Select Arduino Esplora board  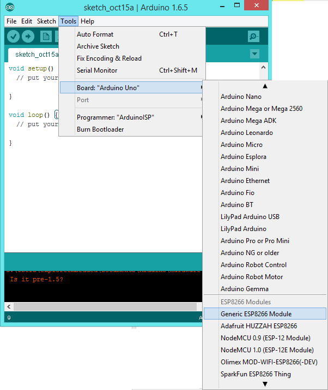(265, 157)
